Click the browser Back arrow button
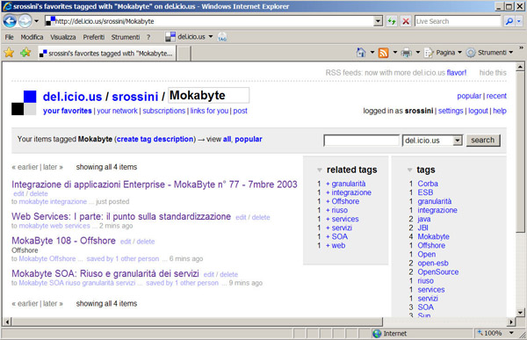Image resolution: width=527 pixels, height=340 pixels. pos(10,21)
